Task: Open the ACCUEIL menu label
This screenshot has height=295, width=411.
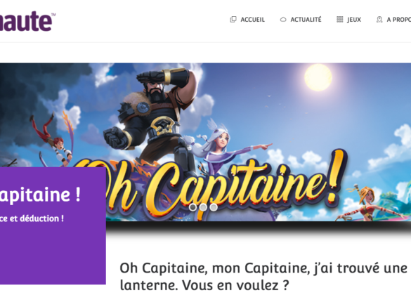Action: [253, 20]
